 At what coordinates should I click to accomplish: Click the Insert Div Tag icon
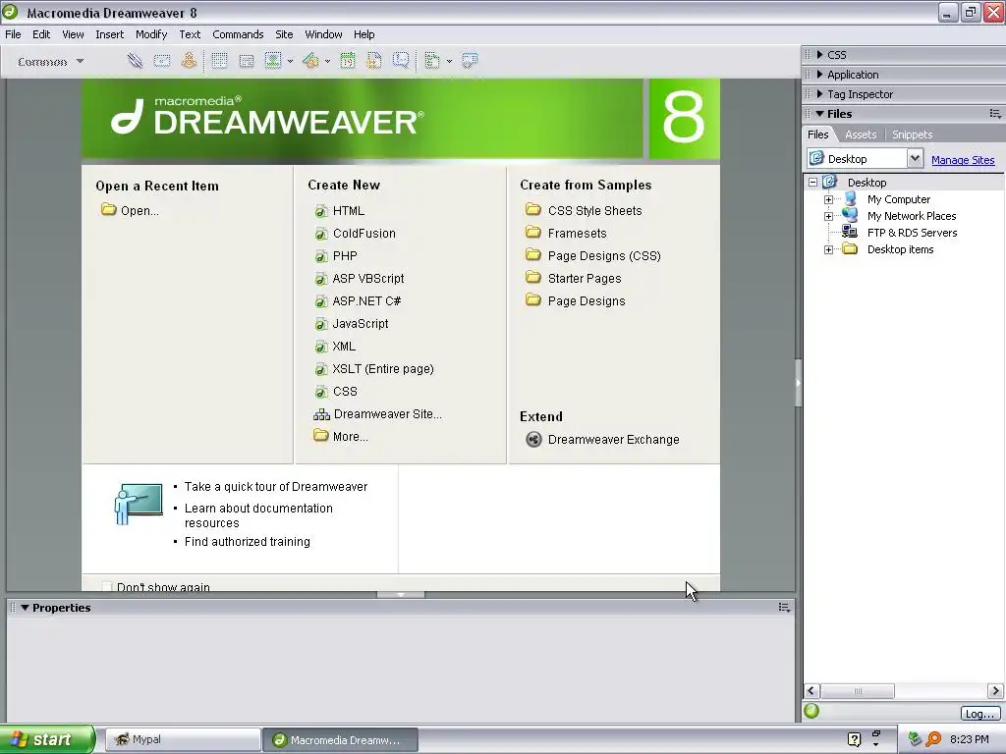(x=247, y=61)
